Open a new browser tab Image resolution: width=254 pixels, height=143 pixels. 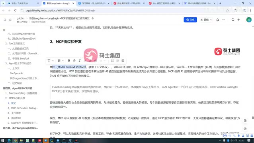tap(220, 3)
